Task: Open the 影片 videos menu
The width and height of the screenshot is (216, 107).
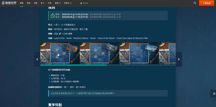Action: click(43, 3)
